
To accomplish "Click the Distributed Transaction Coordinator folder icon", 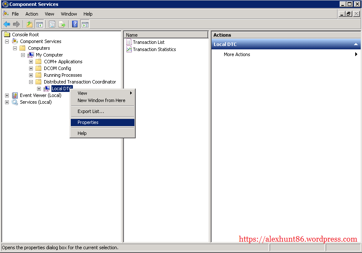I will point(38,82).
